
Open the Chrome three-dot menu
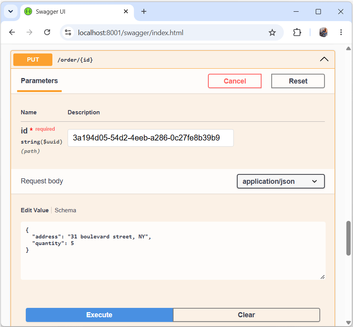(x=341, y=32)
